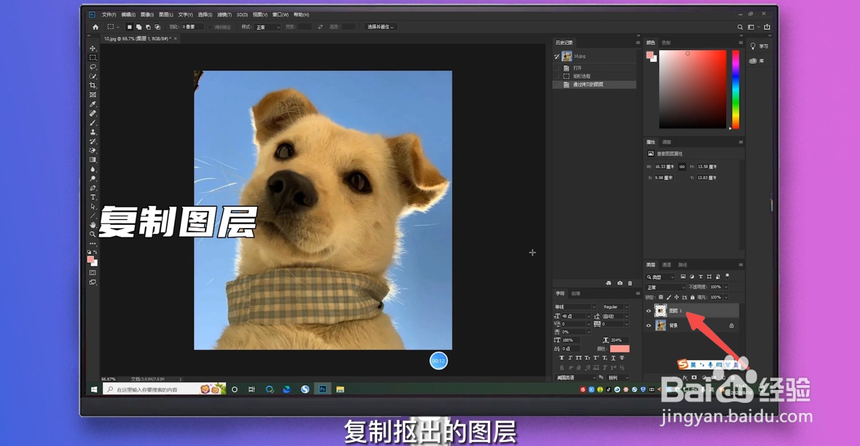The height and width of the screenshot is (446, 860).
Task: Click Photoshop icon in Windows taskbar
Action: point(322,389)
